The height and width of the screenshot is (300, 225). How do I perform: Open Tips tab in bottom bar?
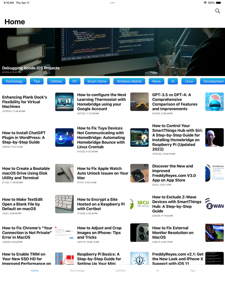[193, 271]
